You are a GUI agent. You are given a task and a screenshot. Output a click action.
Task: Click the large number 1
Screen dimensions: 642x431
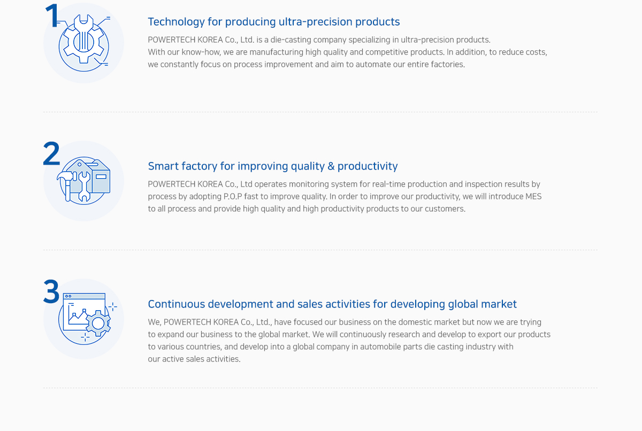[51, 16]
